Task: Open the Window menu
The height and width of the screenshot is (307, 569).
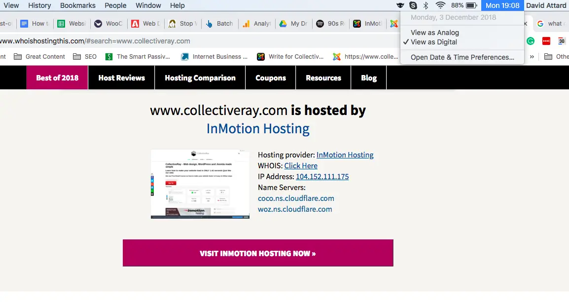Action: pos(148,5)
